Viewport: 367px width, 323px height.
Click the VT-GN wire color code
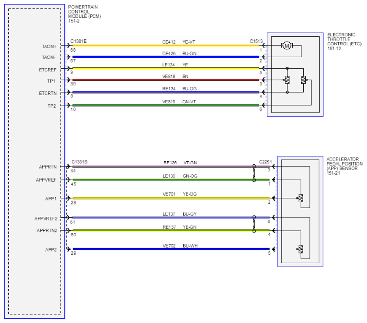tap(190, 163)
